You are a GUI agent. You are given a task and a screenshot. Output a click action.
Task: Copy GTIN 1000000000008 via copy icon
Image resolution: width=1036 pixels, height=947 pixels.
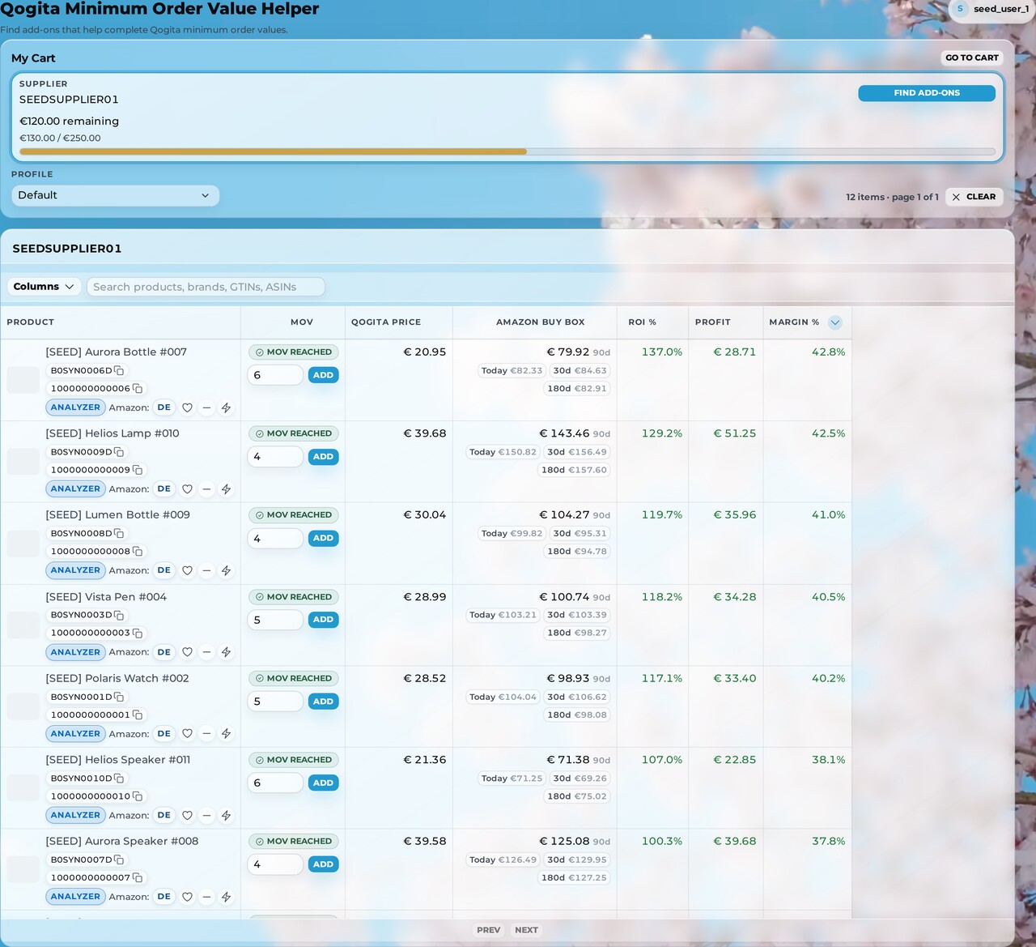138,552
